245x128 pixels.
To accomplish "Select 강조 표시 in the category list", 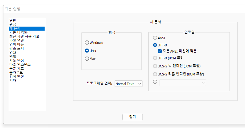I will (x=16, y=49).
